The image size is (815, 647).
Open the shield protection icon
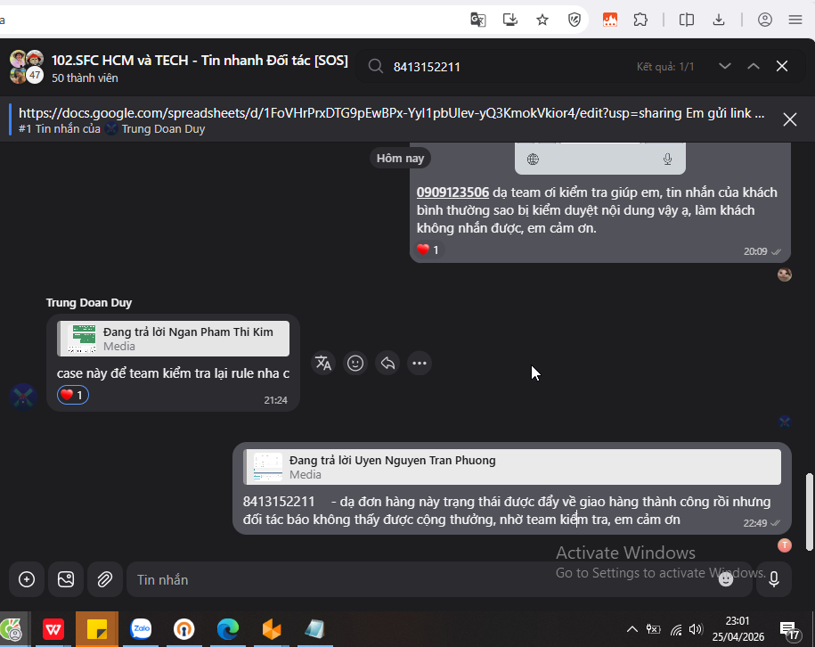(x=575, y=20)
